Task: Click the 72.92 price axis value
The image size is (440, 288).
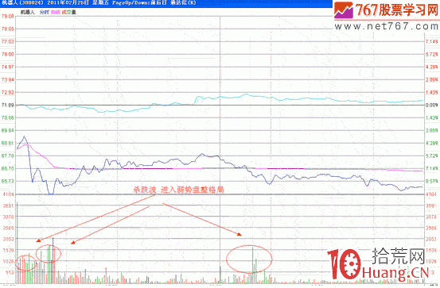Action: pyautogui.click(x=8, y=92)
